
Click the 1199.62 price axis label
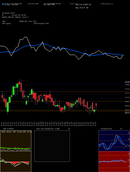tap(127, 85)
